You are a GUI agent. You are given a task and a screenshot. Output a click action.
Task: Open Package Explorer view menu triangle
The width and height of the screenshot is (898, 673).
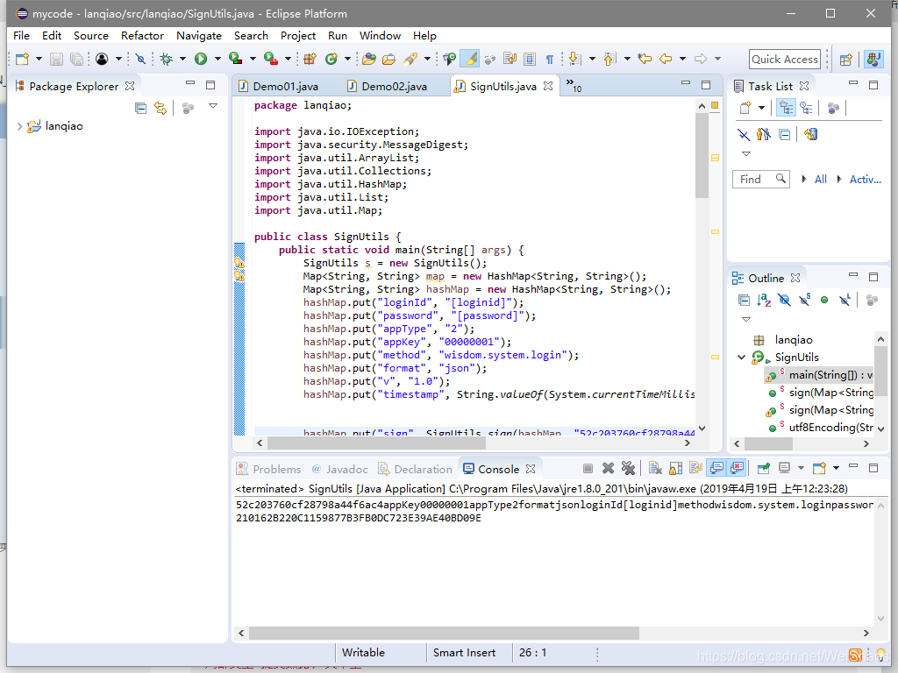[x=213, y=106]
